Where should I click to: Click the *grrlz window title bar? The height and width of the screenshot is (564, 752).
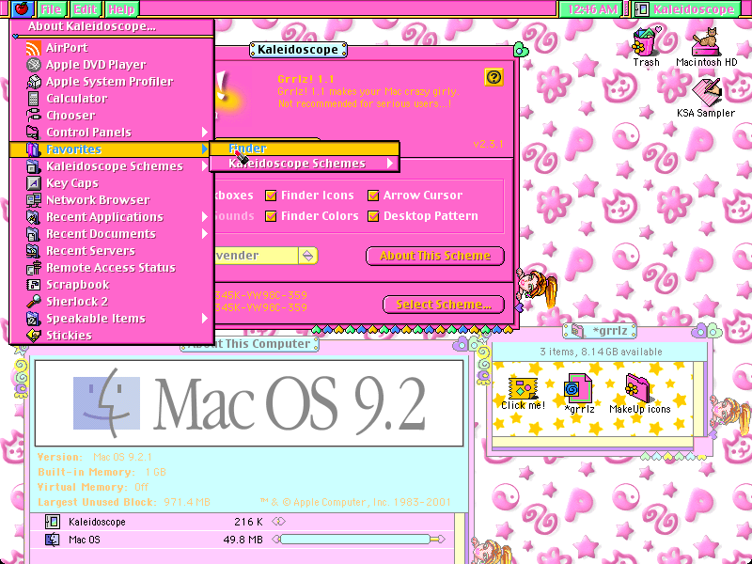click(600, 331)
